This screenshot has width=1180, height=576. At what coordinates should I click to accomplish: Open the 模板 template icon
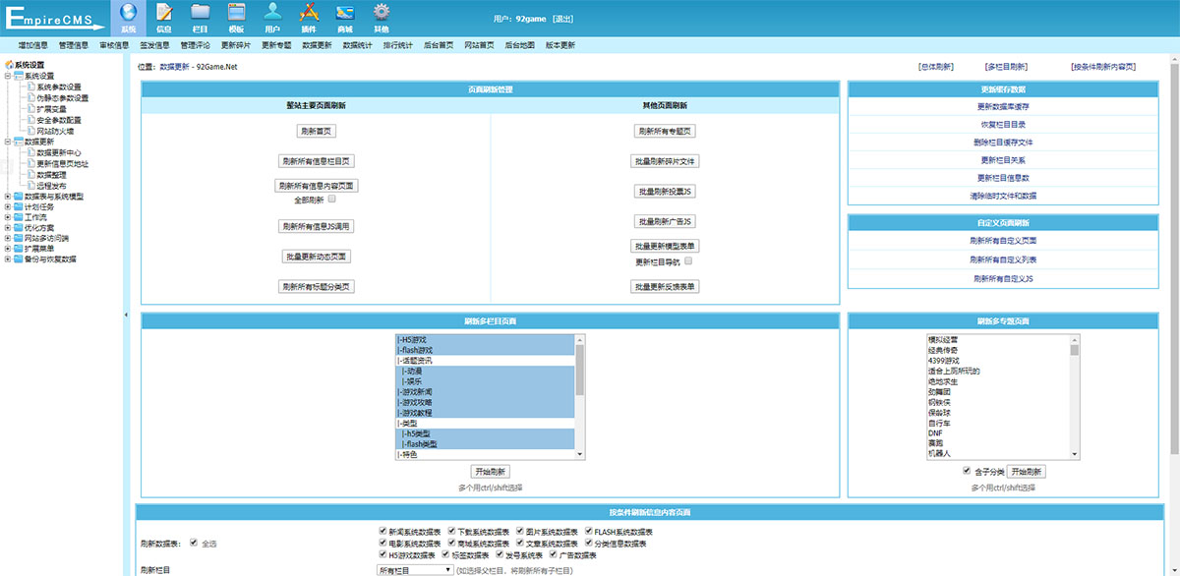[x=236, y=13]
